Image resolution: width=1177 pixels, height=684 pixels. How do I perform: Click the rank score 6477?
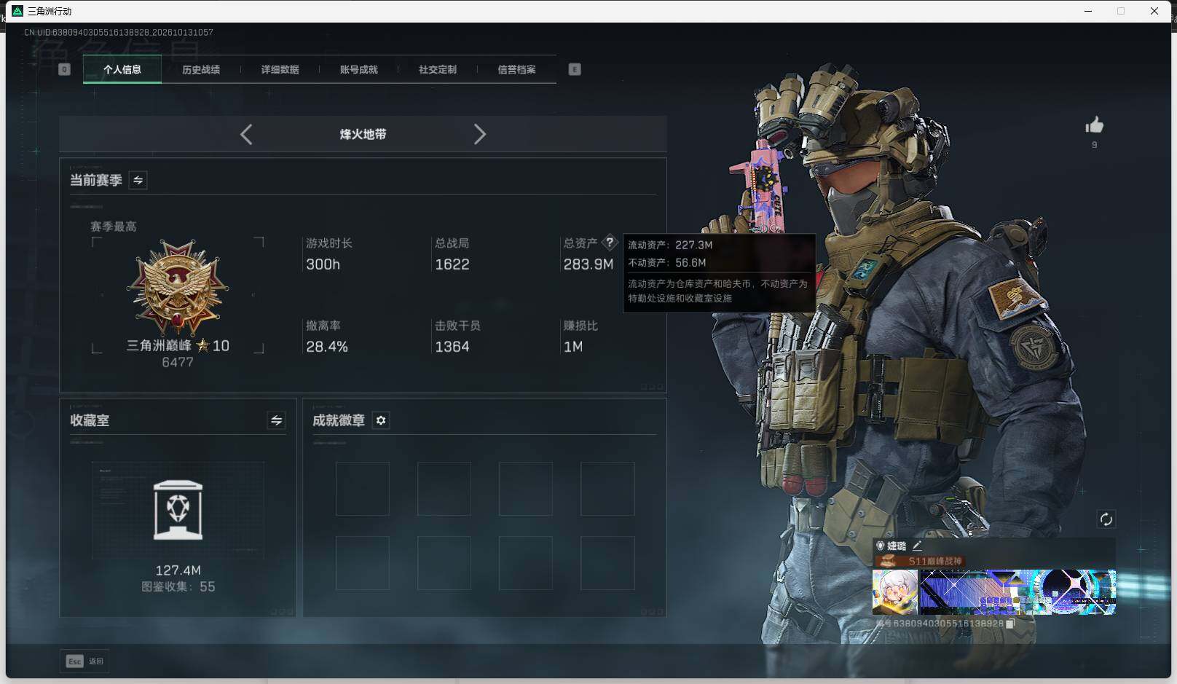178,362
